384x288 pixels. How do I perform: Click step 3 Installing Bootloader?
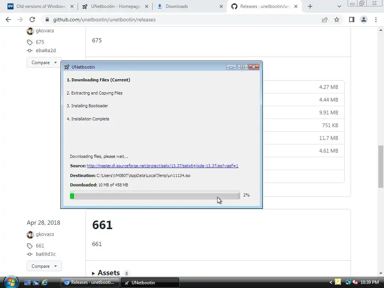(87, 106)
